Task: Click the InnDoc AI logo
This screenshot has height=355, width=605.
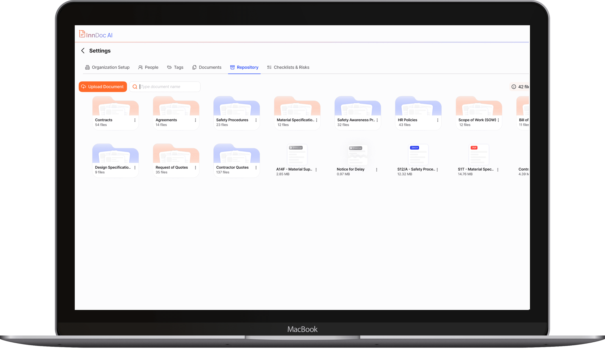Action: click(96, 34)
